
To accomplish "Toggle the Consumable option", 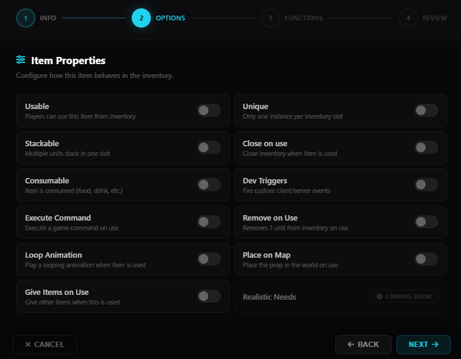I will pos(209,185).
